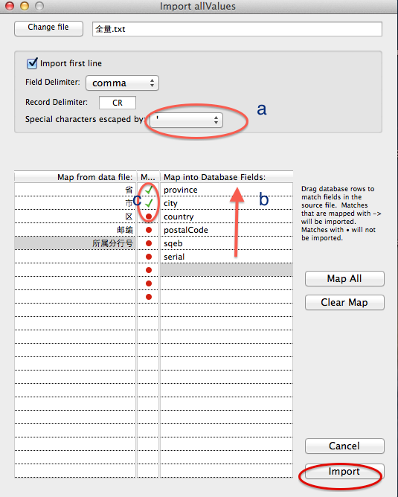Select the 区 data file row
Screen dimensions: 398x497
(75, 217)
